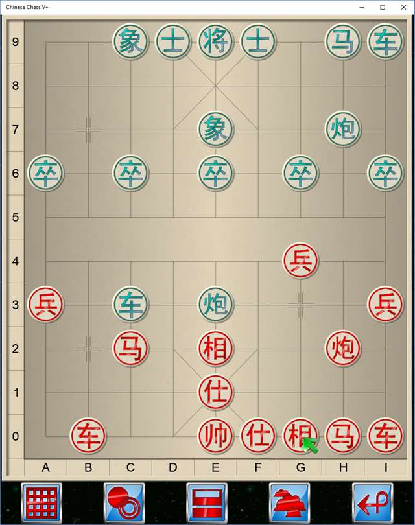Select the red 帅 general piece

[x=216, y=436]
